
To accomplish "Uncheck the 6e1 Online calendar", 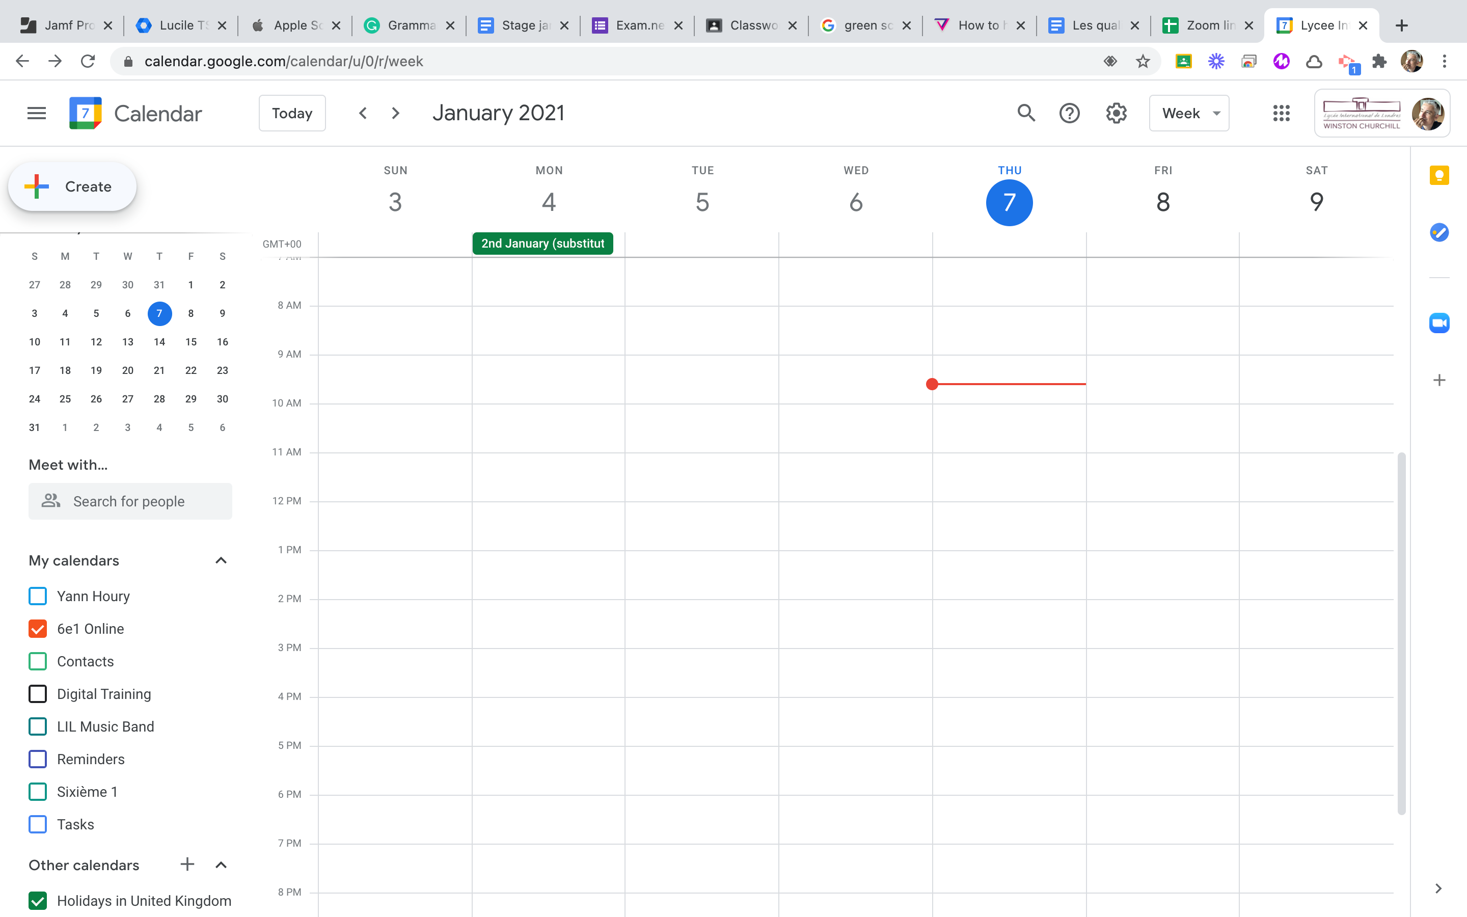I will [38, 629].
